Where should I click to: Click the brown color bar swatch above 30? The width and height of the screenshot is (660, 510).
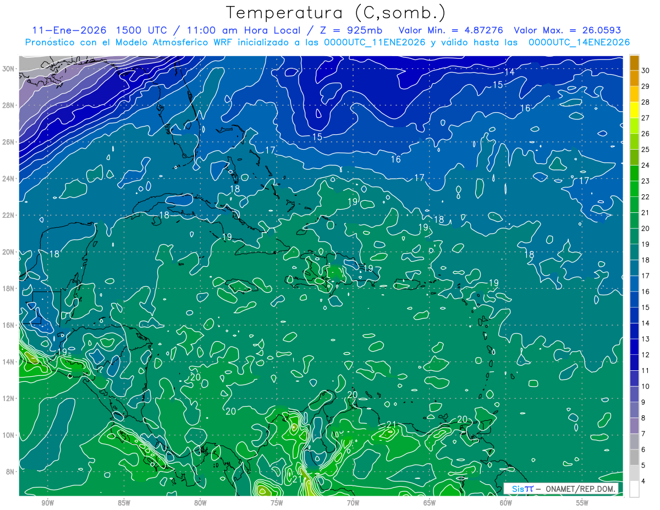tap(635, 62)
